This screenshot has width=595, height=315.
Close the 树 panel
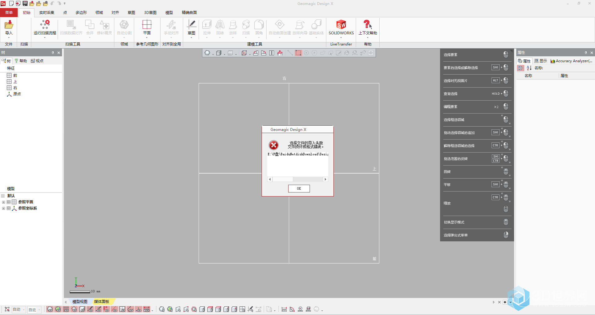tap(59, 53)
